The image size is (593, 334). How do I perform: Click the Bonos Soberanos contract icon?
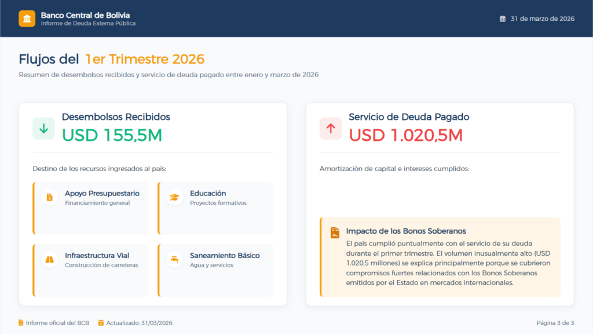[335, 233]
